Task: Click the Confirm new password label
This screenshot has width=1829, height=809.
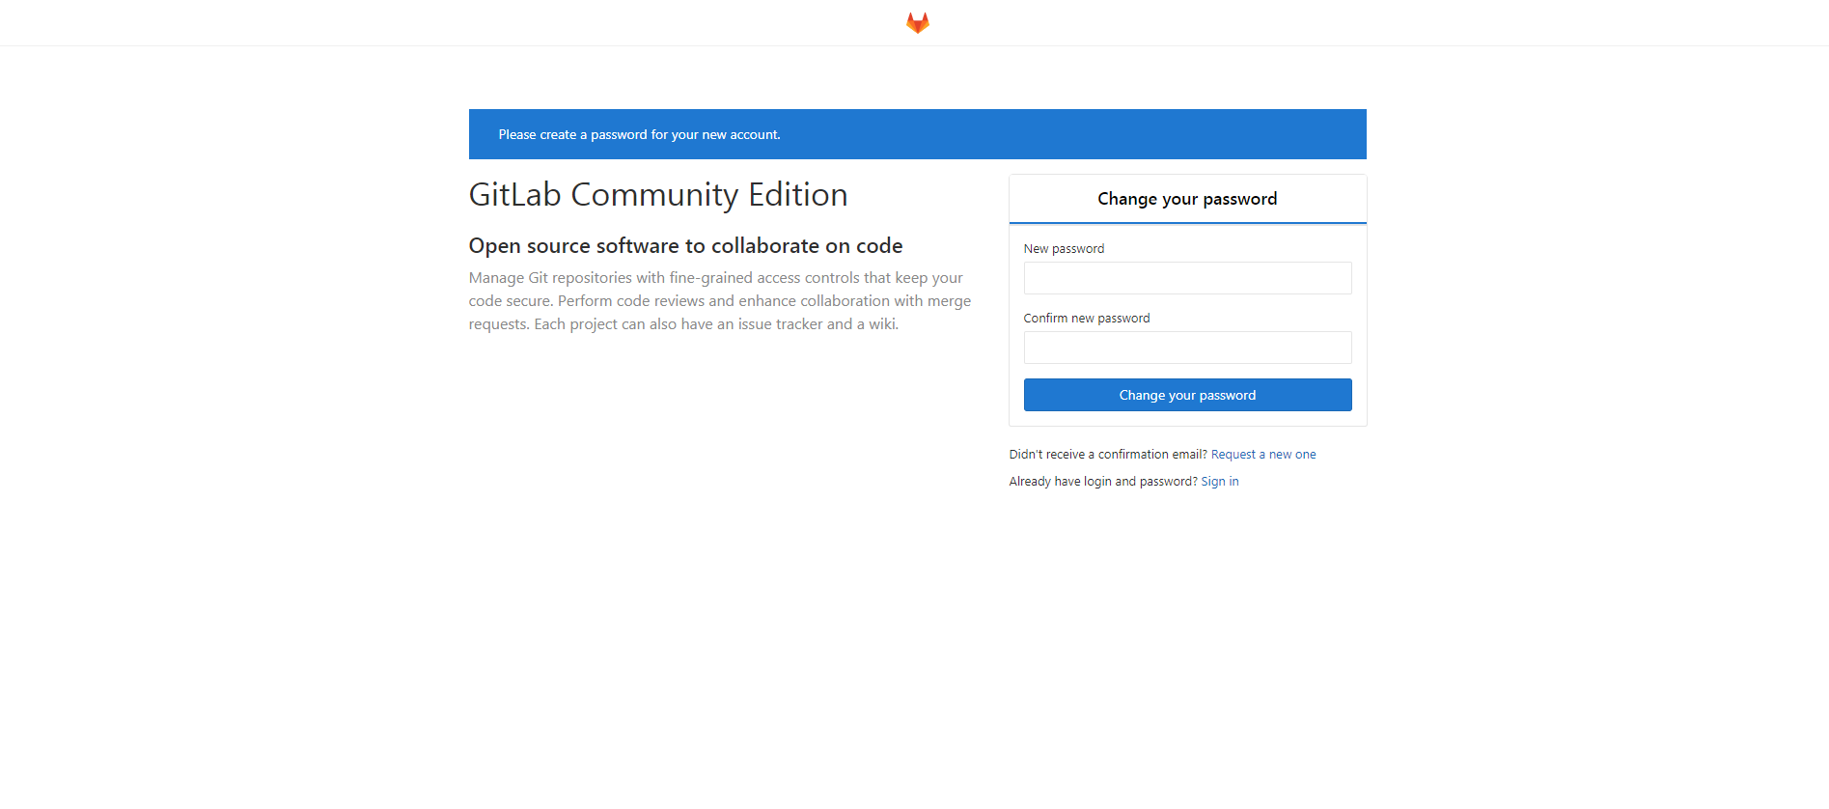Action: pyautogui.click(x=1087, y=319)
